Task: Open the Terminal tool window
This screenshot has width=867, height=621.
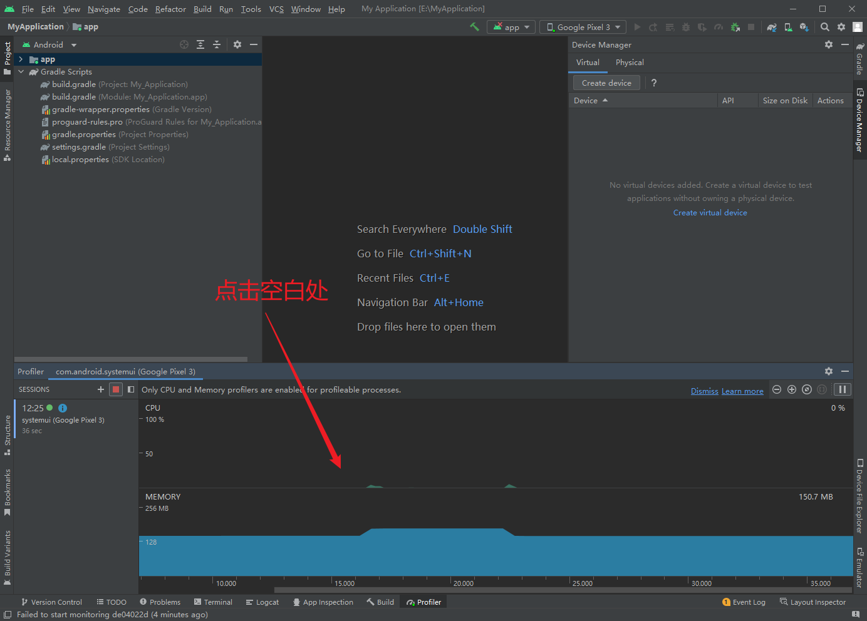Action: tap(214, 602)
